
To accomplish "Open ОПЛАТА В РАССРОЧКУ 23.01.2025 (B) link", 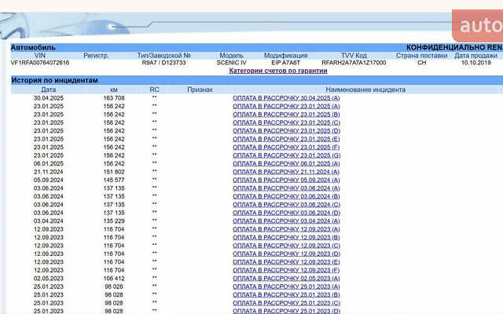I will (x=286, y=115).
